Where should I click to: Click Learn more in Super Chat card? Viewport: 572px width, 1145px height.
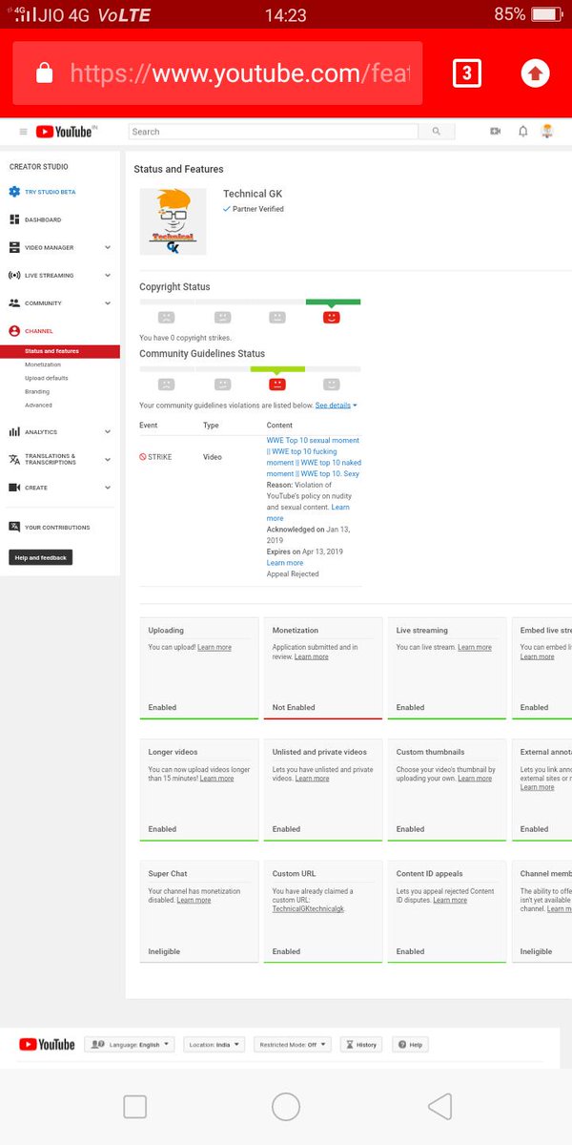(x=194, y=900)
